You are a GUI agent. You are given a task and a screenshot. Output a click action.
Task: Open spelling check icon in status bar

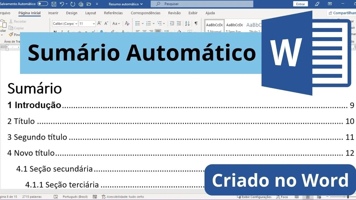[x=56, y=197]
